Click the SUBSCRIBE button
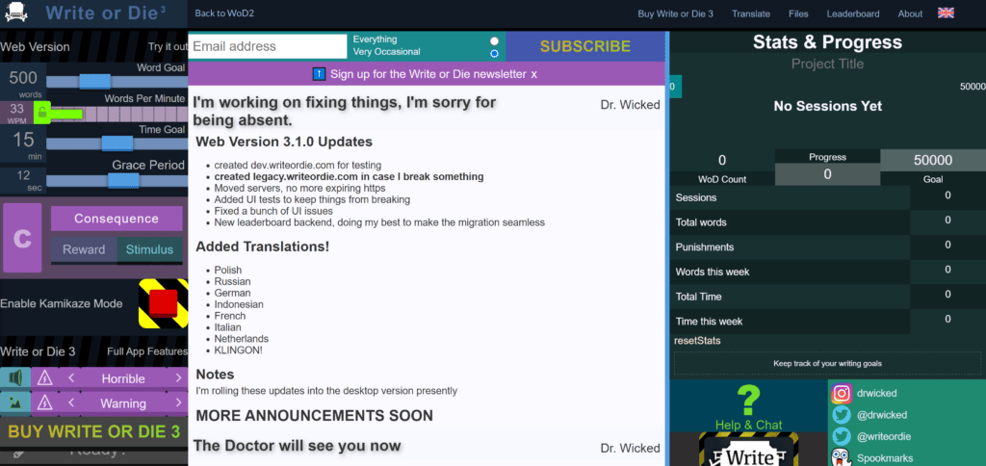The height and width of the screenshot is (466, 986). pyautogui.click(x=585, y=46)
